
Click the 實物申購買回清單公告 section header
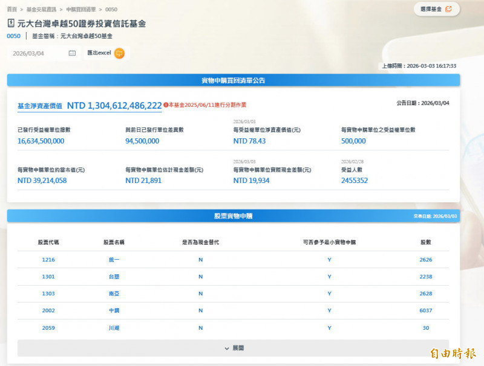[234, 80]
